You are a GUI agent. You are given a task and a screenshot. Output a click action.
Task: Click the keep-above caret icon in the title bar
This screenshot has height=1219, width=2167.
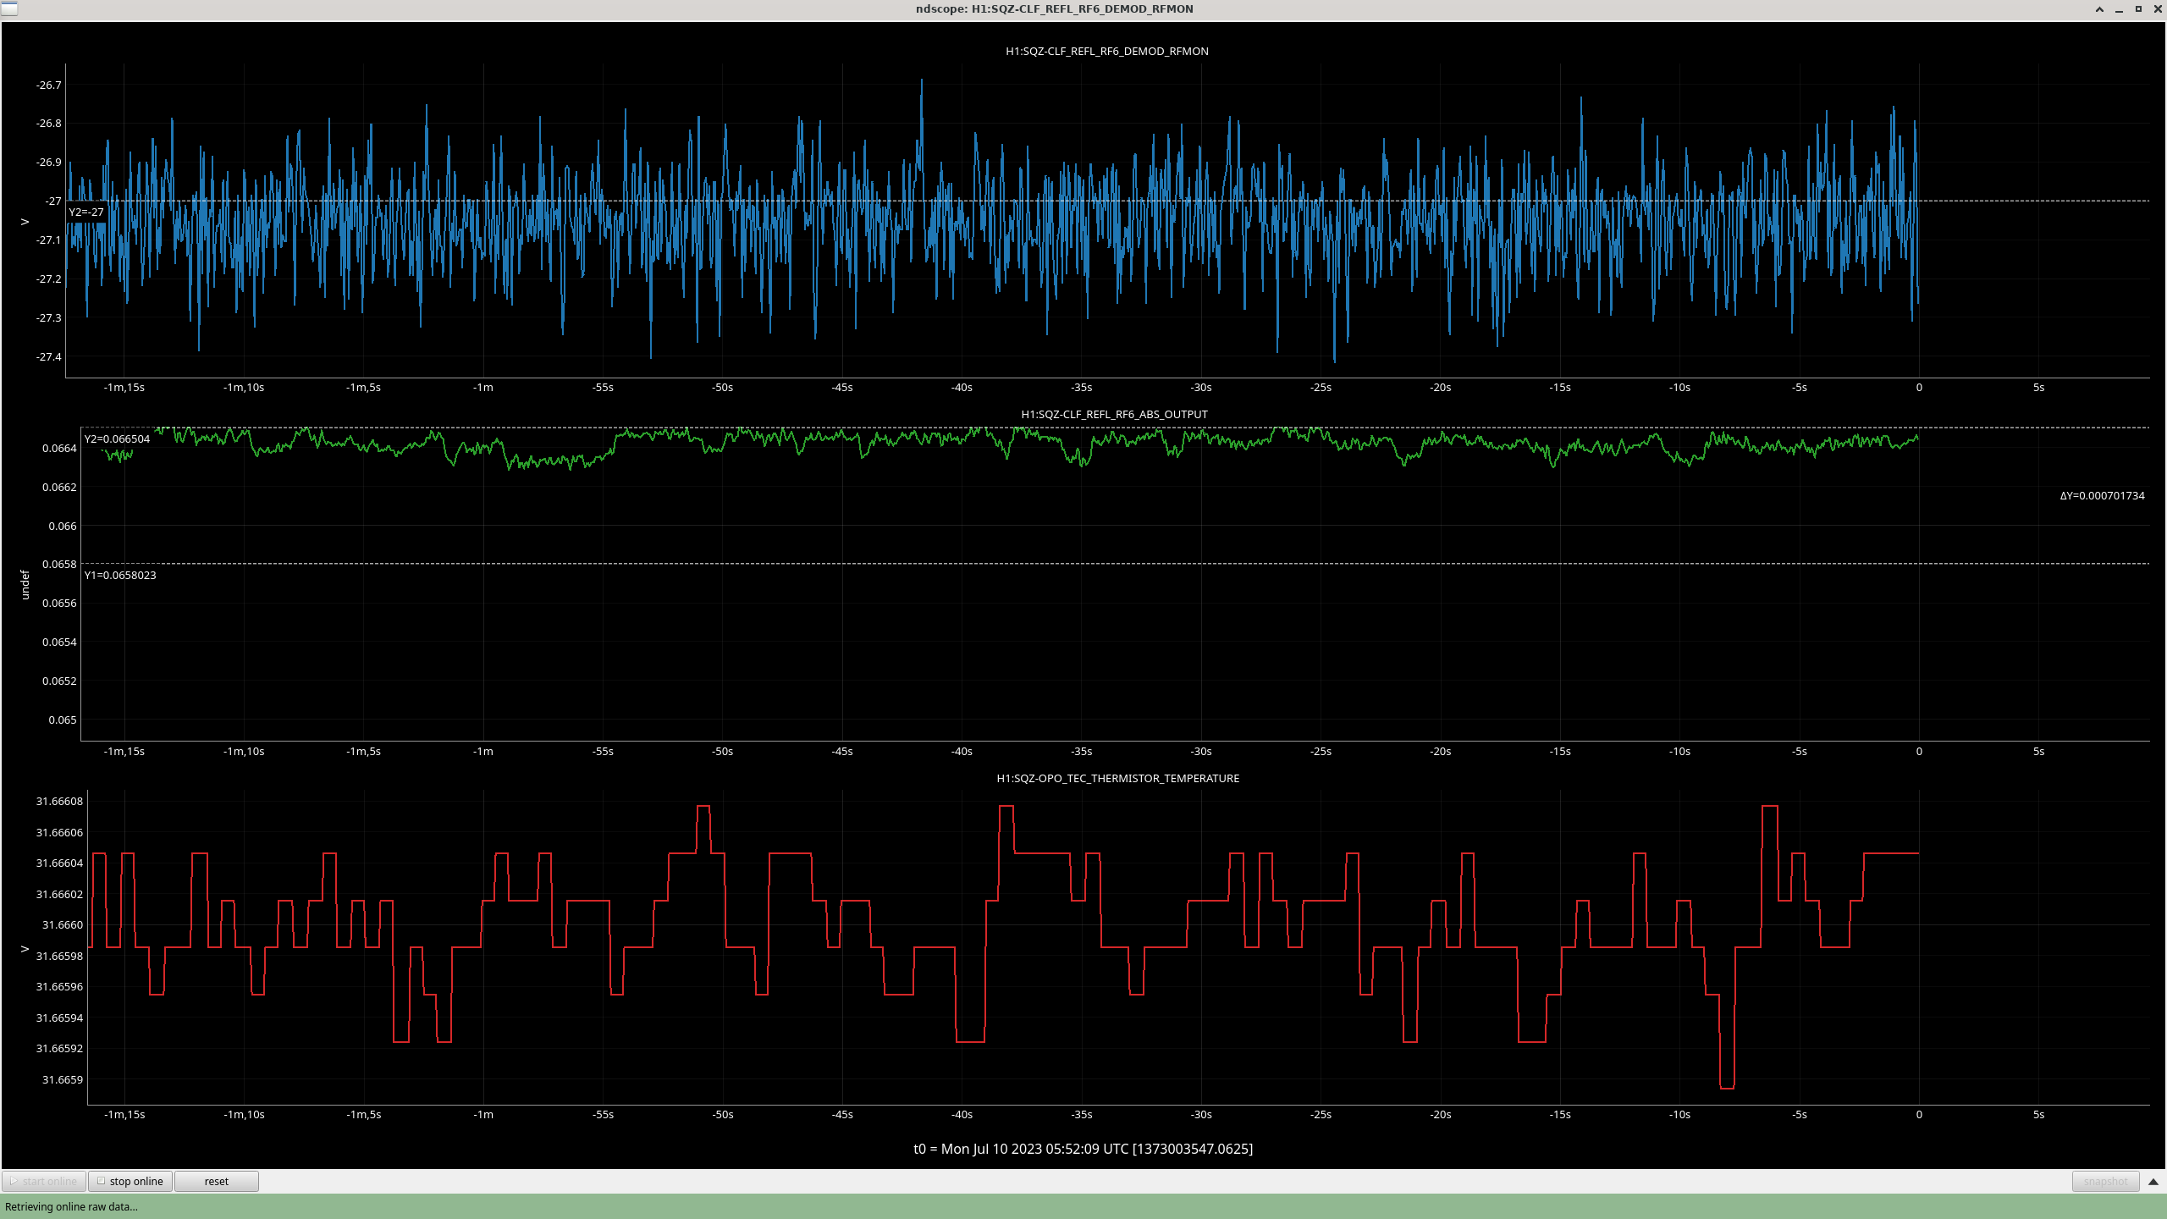2099,9
